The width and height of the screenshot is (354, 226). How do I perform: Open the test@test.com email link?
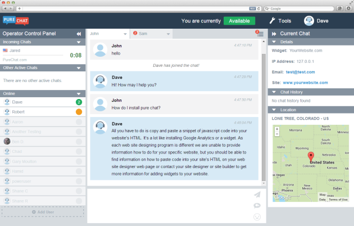pos(300,72)
